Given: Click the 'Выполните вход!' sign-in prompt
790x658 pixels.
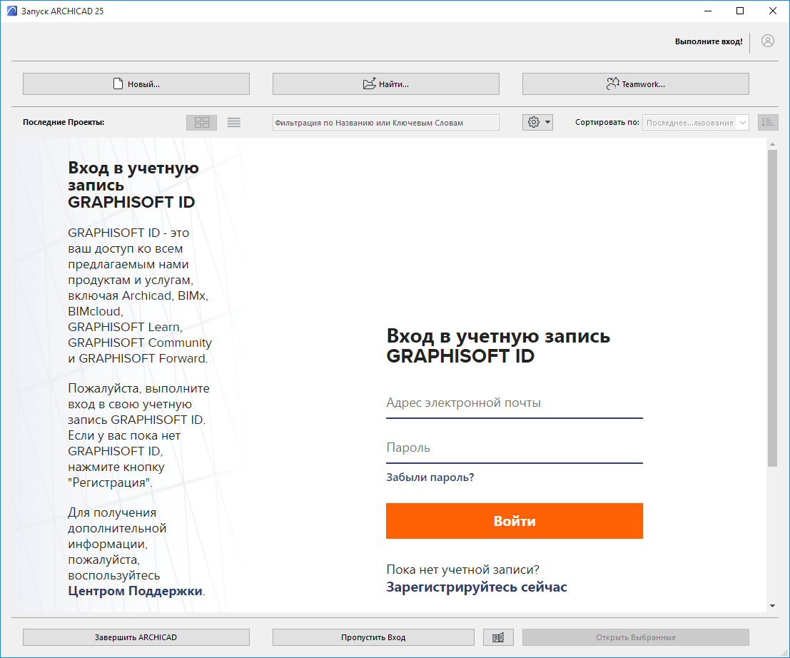Looking at the screenshot, I should 709,41.
